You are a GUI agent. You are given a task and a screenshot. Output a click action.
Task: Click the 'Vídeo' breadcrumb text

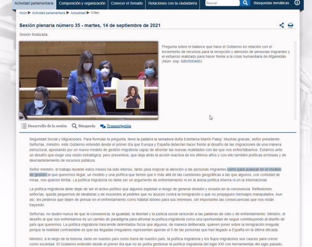point(95,12)
